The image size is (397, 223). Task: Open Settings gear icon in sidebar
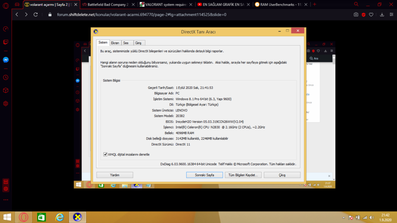point(6,103)
